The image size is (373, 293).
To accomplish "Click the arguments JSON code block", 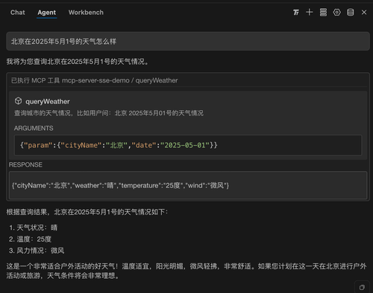I will click(x=188, y=145).
